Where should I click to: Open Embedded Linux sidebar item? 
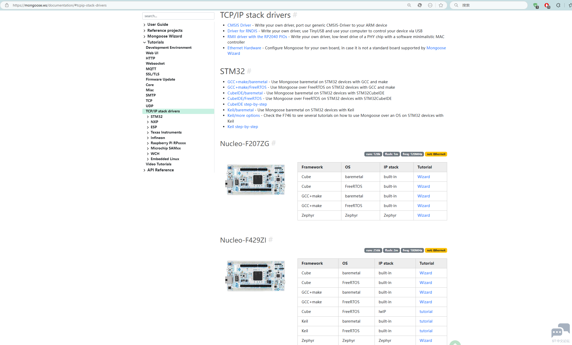pos(165,159)
